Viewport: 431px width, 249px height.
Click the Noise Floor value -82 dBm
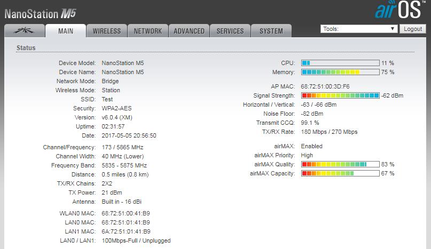(312, 114)
